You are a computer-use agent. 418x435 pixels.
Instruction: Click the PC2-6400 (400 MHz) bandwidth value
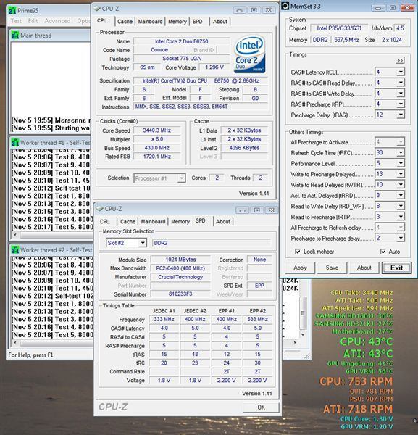[180, 268]
